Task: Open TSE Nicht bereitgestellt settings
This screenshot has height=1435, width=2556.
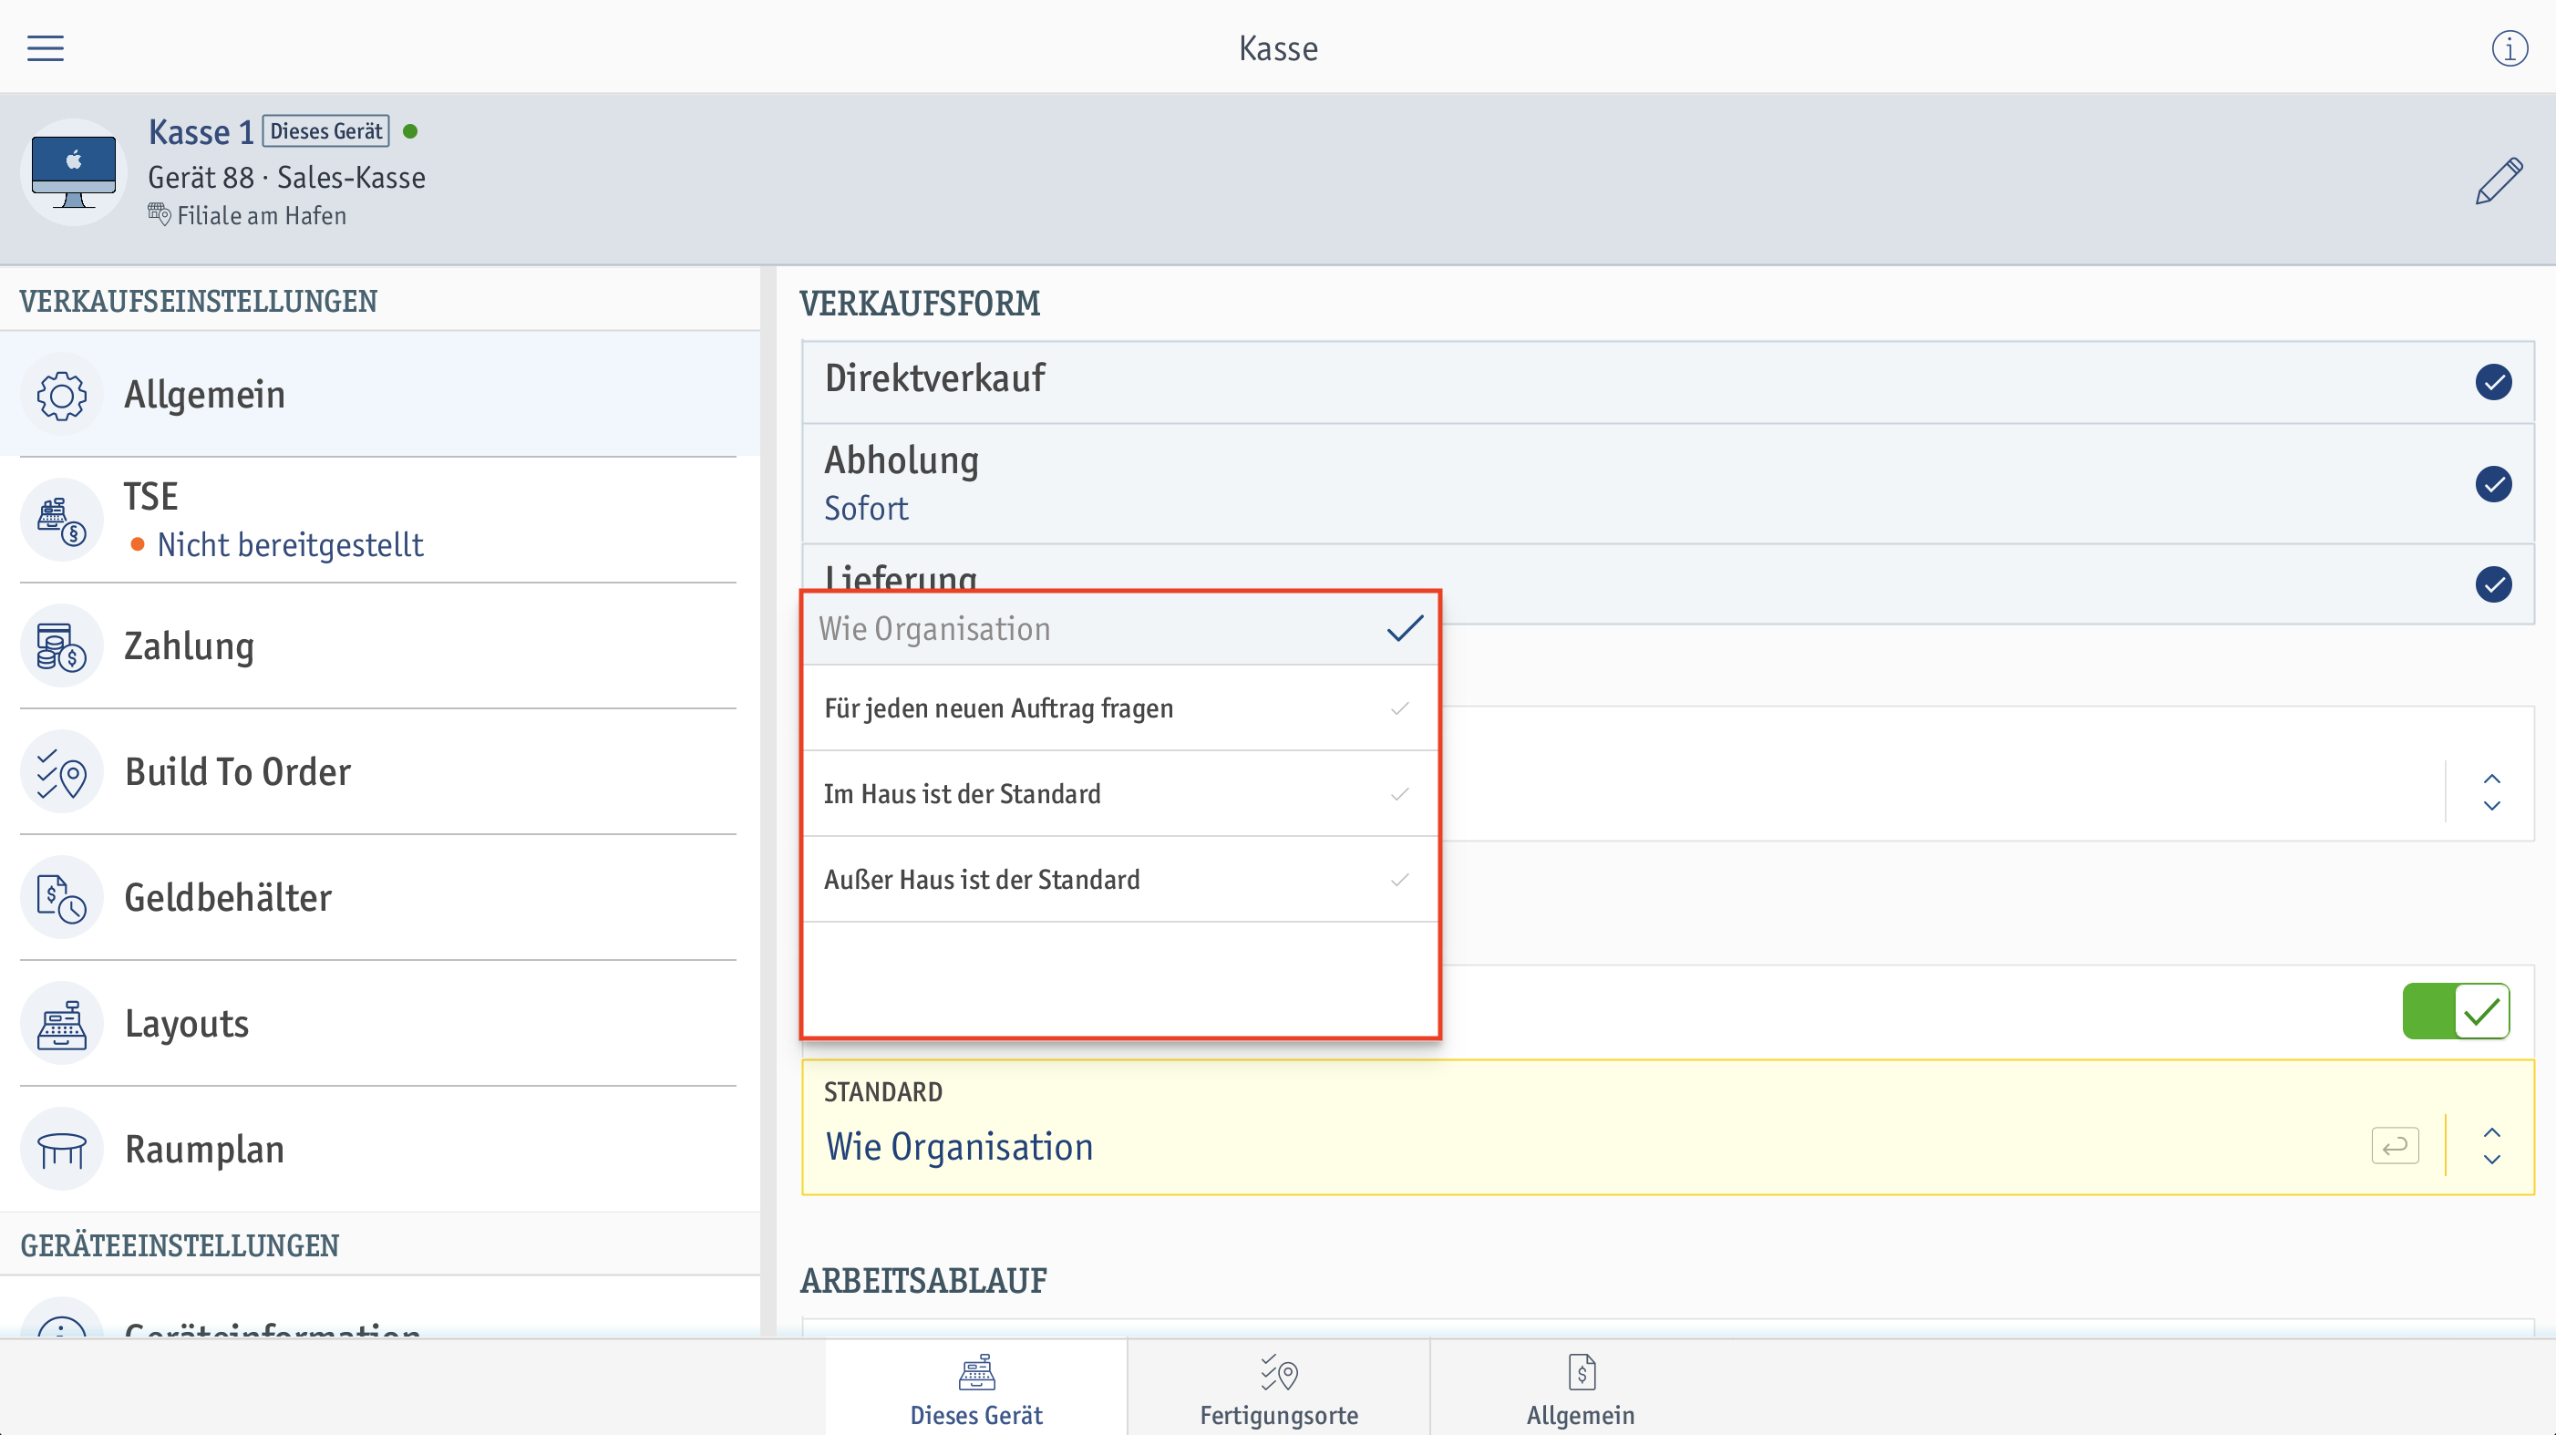Action: click(380, 520)
